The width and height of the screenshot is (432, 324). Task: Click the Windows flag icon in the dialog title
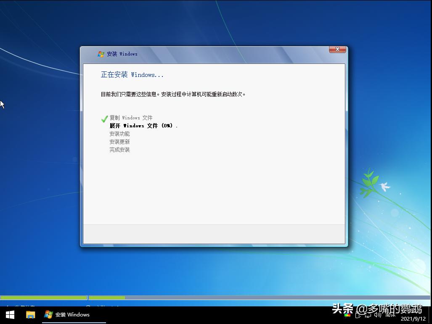[101, 54]
